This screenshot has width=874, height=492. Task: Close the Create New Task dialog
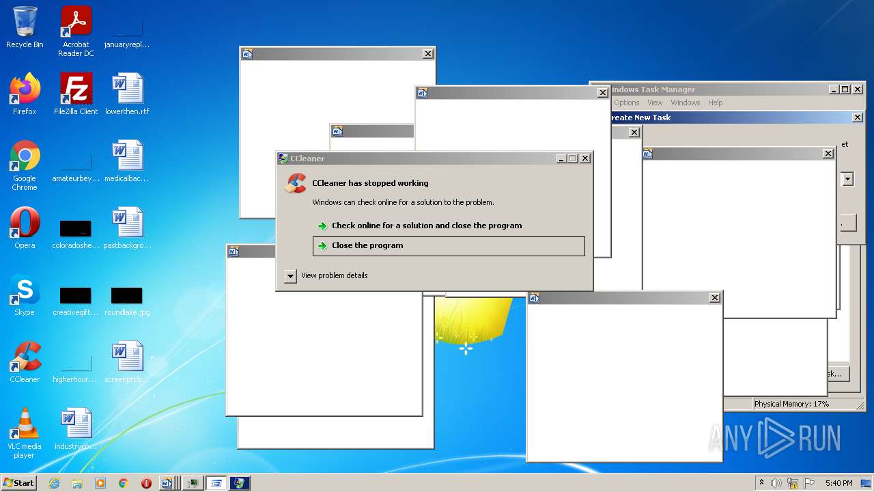coord(858,118)
